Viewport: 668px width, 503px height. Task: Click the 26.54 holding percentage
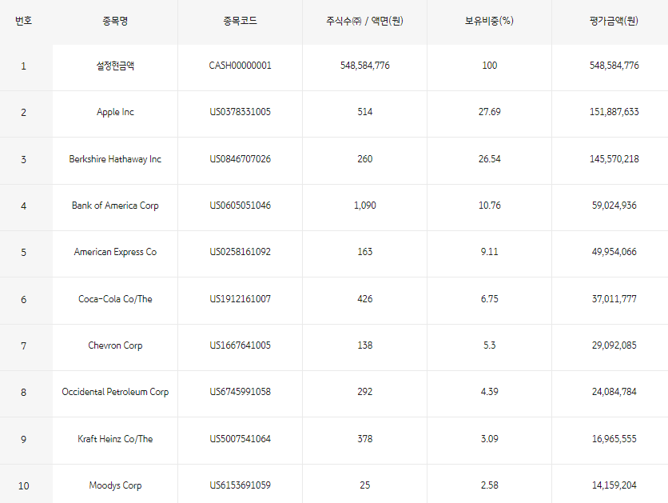point(489,159)
